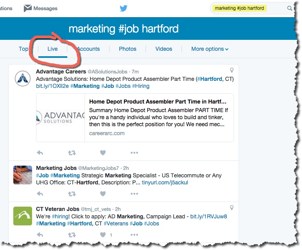Click CT Veteran Jobs green avatar
The image size is (302, 250).
point(23,216)
